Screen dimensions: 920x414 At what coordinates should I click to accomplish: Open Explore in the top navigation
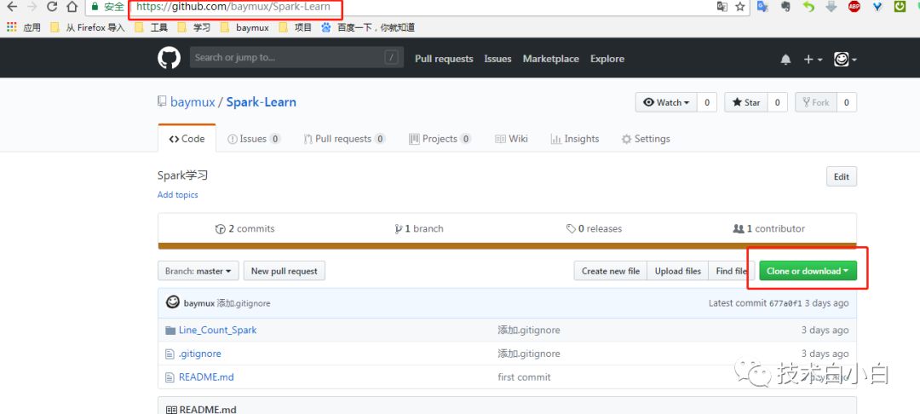click(x=607, y=59)
